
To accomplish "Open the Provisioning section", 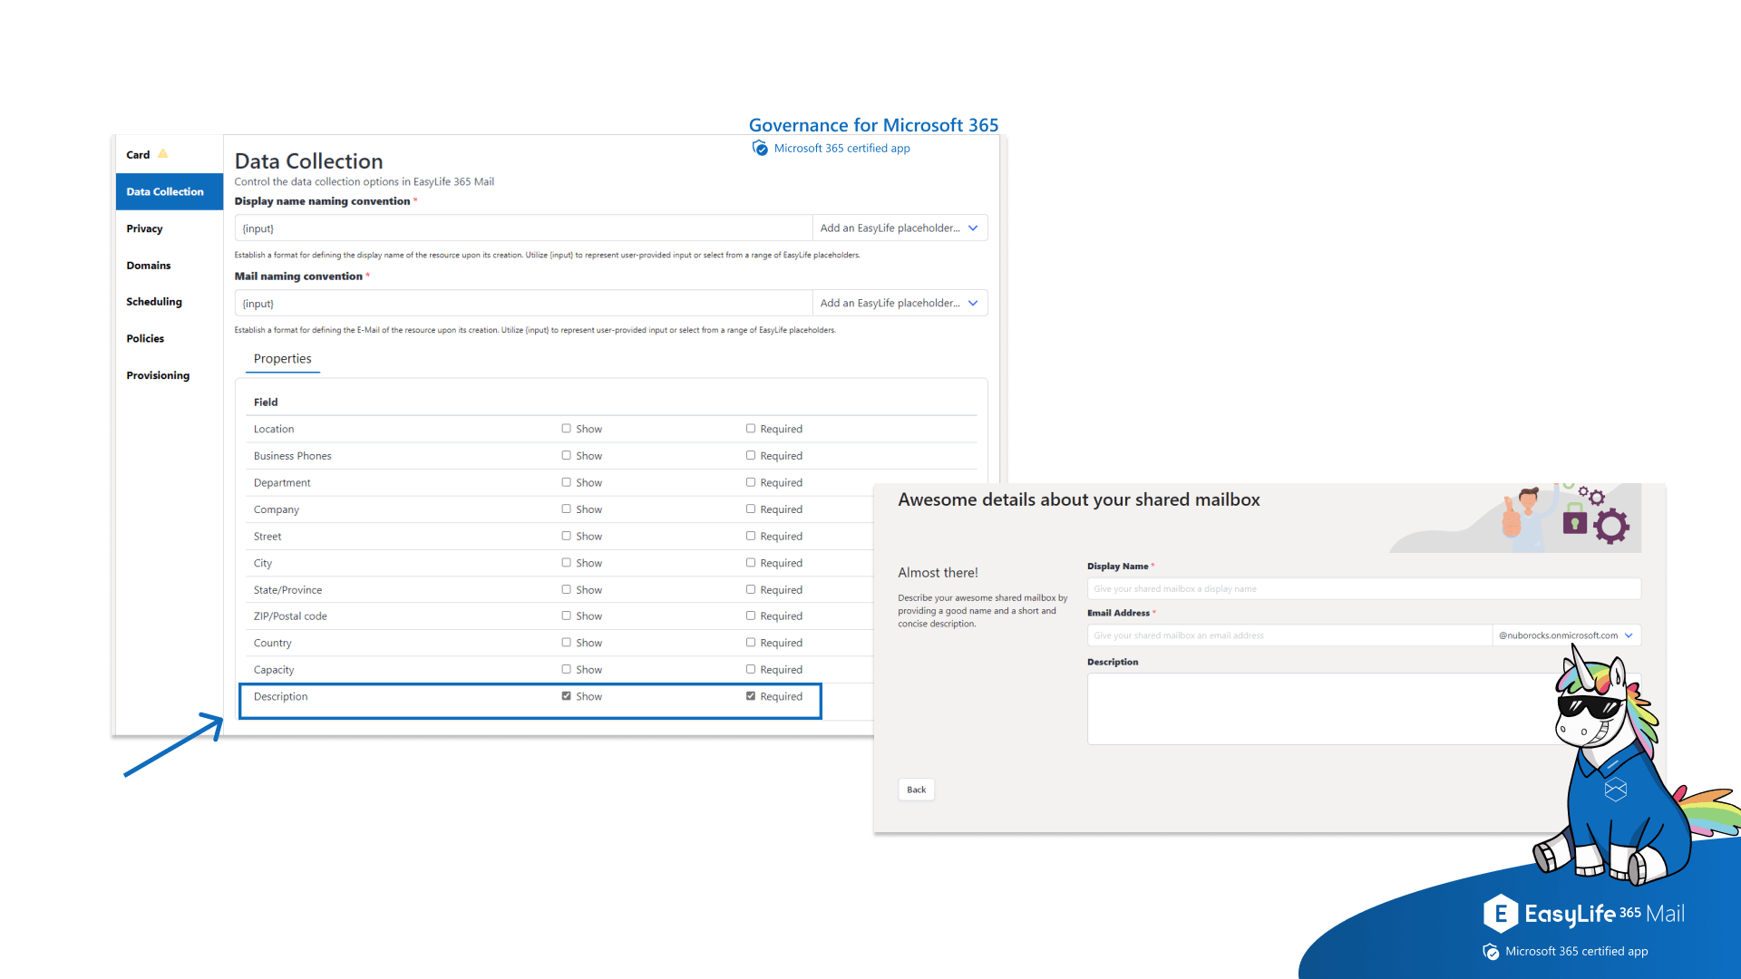I will tap(158, 375).
